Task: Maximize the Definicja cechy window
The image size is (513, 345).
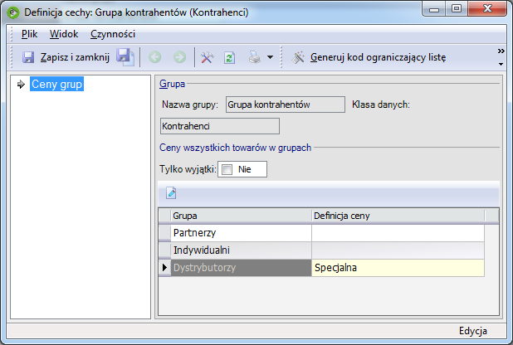Action: (457, 9)
